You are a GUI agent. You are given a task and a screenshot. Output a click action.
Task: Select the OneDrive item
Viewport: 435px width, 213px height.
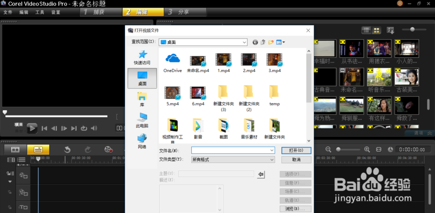pos(173,63)
